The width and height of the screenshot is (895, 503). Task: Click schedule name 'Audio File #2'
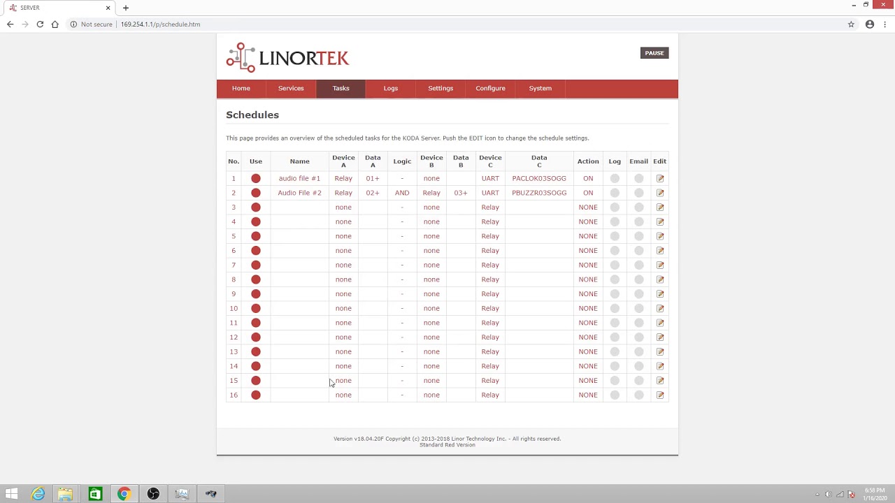[x=299, y=193]
